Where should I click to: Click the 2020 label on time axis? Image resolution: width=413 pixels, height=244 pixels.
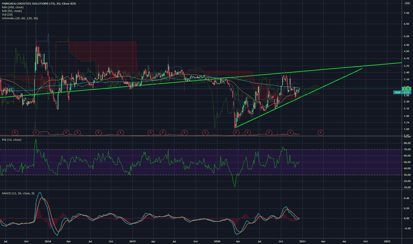tap(217, 241)
